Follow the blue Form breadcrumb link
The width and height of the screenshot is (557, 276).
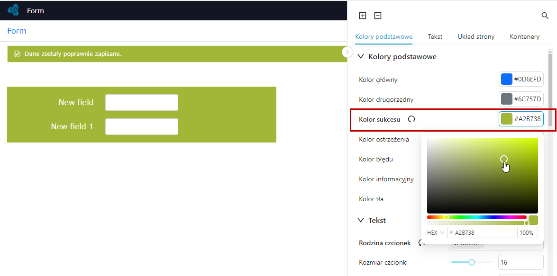pos(17,31)
